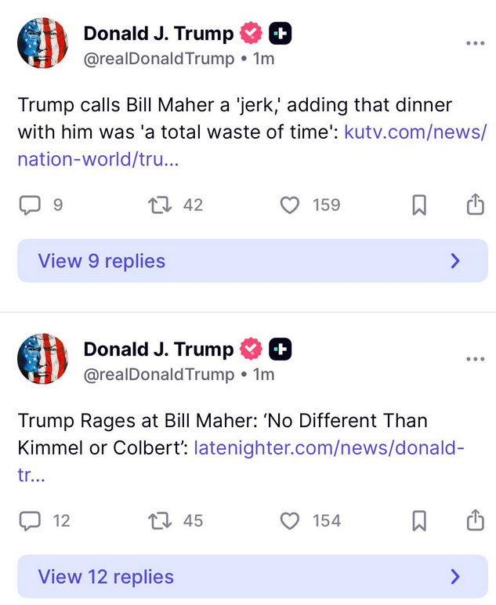Image resolution: width=496 pixels, height=605 pixels.
Task: Open three-dot menu on second post
Action: [x=475, y=359]
